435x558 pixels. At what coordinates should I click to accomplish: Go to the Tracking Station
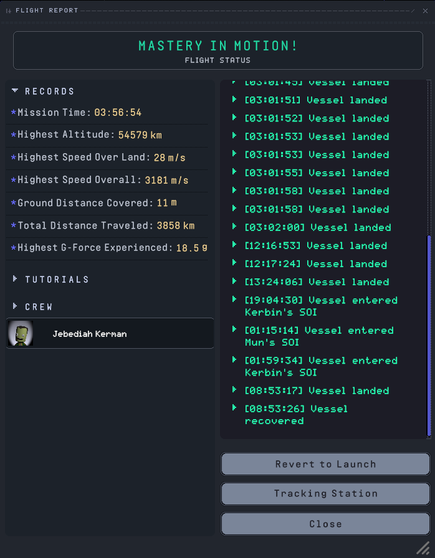(325, 494)
